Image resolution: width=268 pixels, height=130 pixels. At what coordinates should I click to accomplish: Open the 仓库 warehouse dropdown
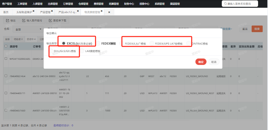pos(28,29)
